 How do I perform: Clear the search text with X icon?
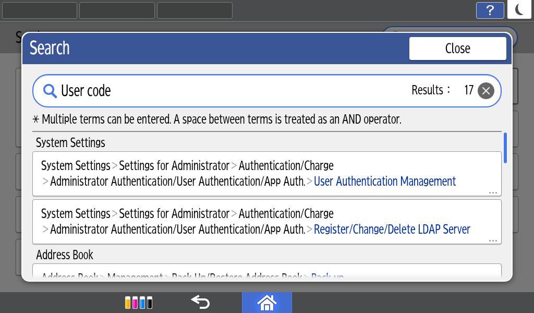coord(486,91)
